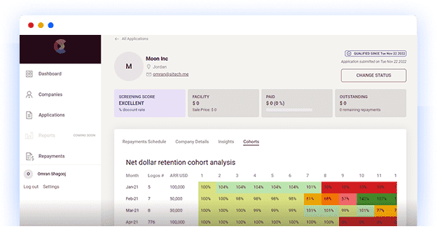Click the Logos # column header
The image size is (437, 252).
point(155,176)
